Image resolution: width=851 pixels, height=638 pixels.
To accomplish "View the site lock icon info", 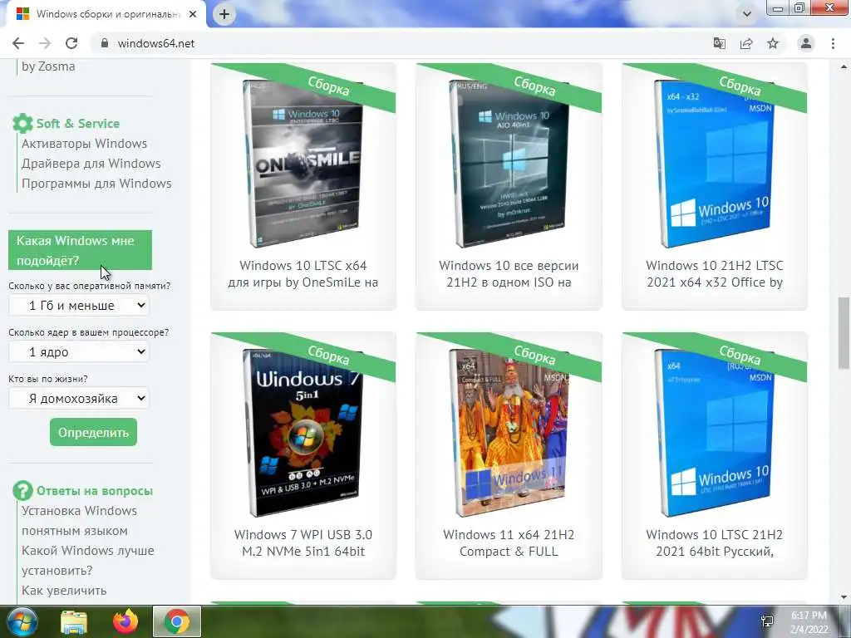I will 105,43.
